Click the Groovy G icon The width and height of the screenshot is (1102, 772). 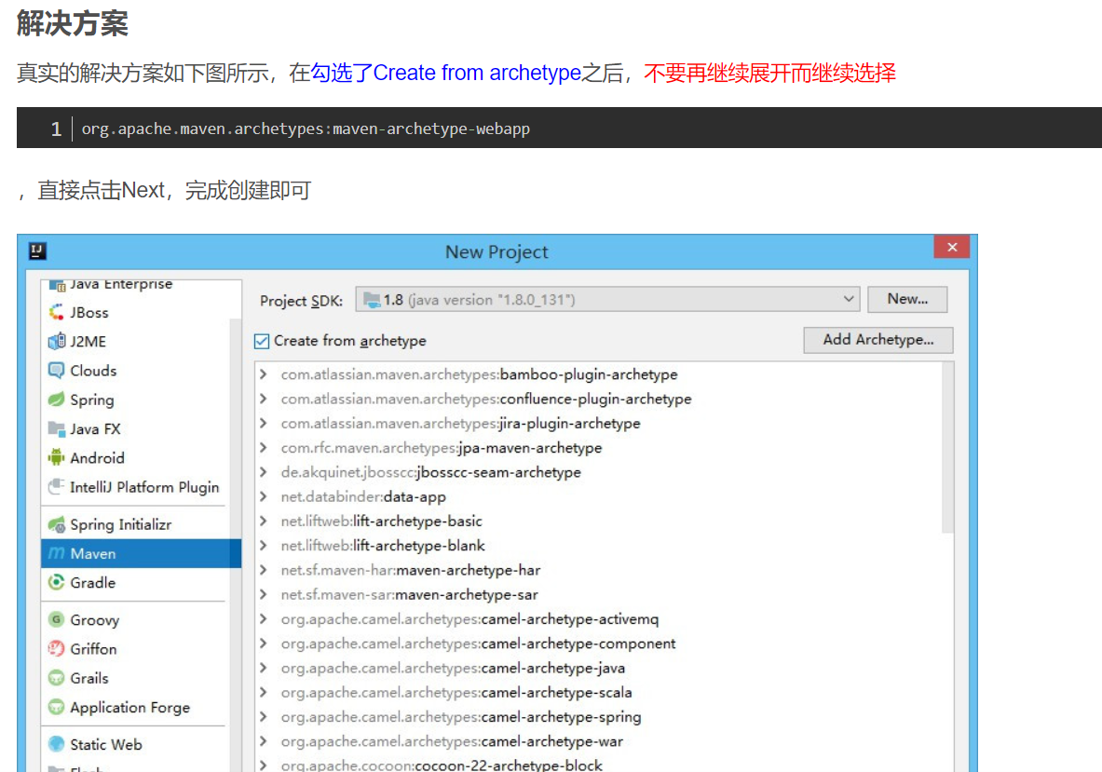pos(56,619)
